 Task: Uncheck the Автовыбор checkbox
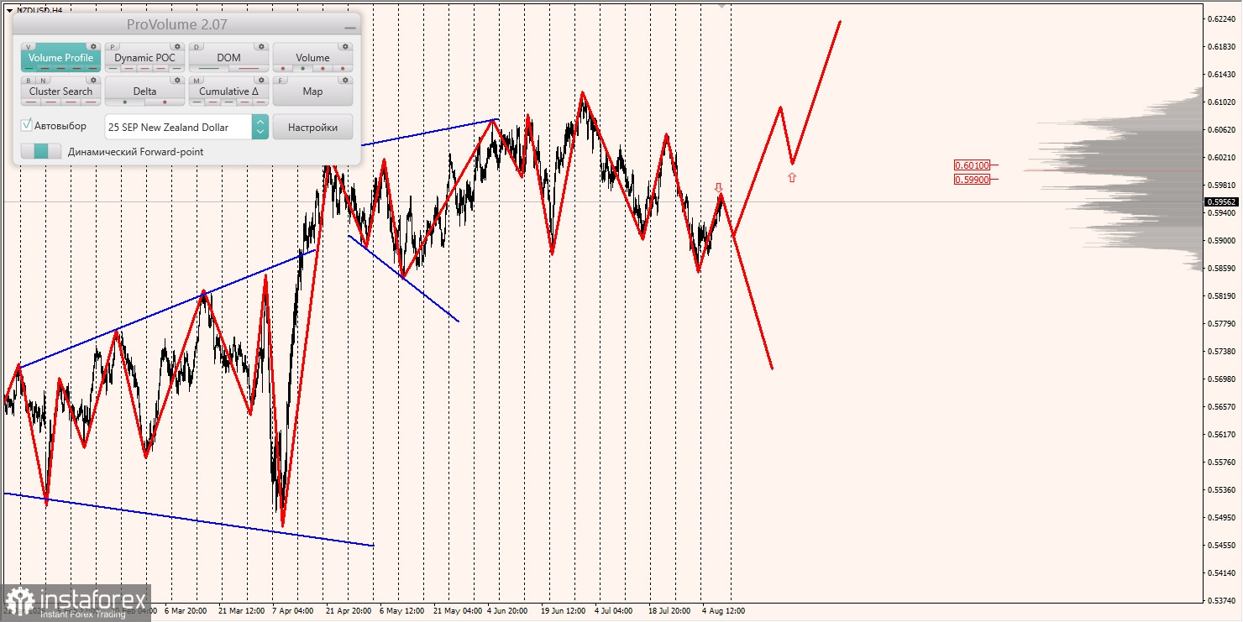click(x=27, y=125)
